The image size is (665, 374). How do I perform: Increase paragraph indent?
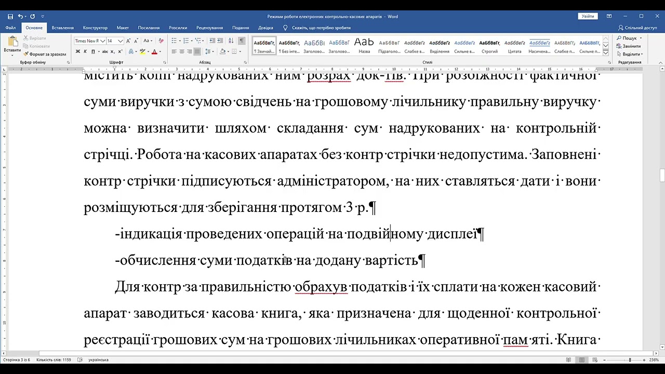click(220, 41)
